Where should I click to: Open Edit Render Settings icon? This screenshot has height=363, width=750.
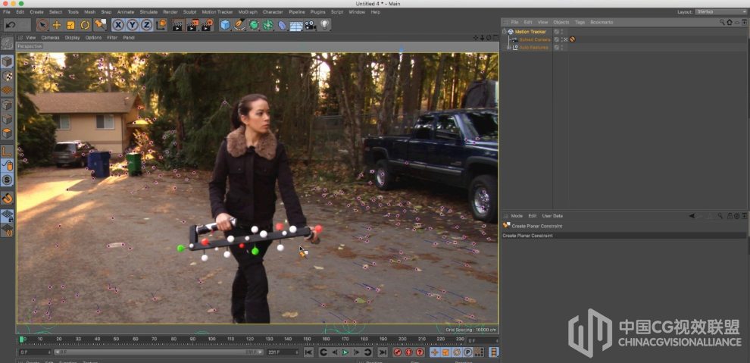[207, 25]
